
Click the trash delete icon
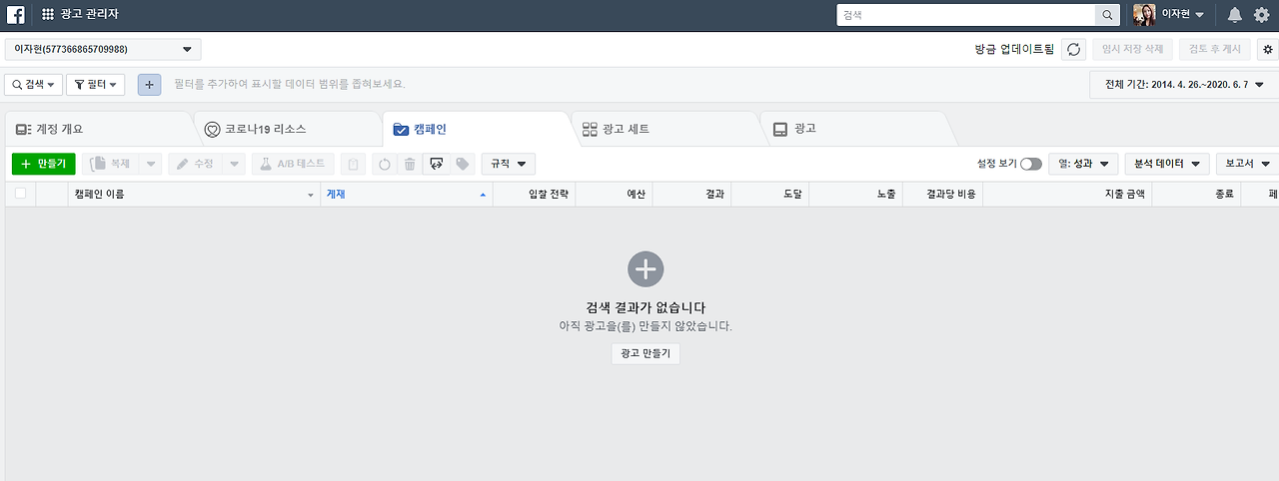(x=410, y=164)
